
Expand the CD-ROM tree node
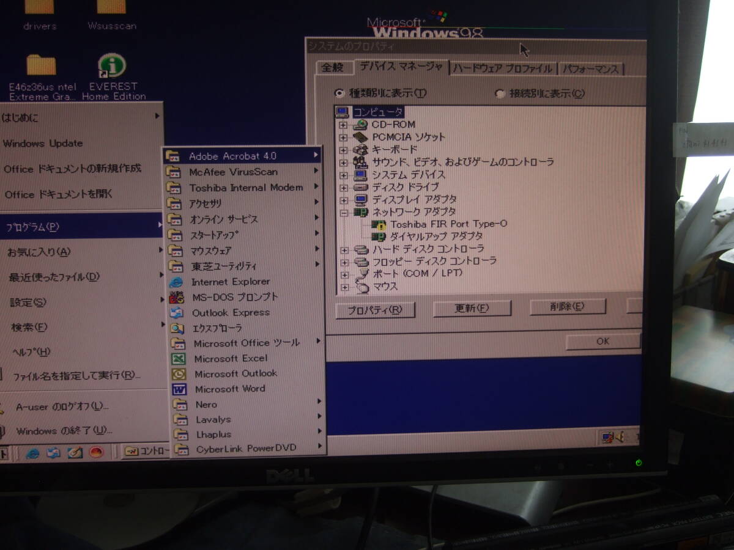coord(344,125)
